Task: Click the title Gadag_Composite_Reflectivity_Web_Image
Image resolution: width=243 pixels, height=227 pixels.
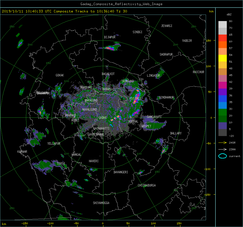Action: [x=121, y=4]
